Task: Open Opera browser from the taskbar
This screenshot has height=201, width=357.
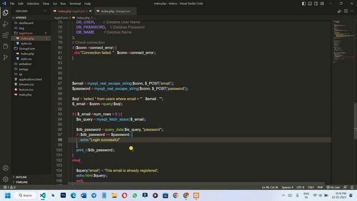Action: point(124,195)
